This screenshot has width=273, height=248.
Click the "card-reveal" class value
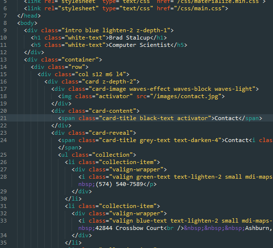coord(111,133)
